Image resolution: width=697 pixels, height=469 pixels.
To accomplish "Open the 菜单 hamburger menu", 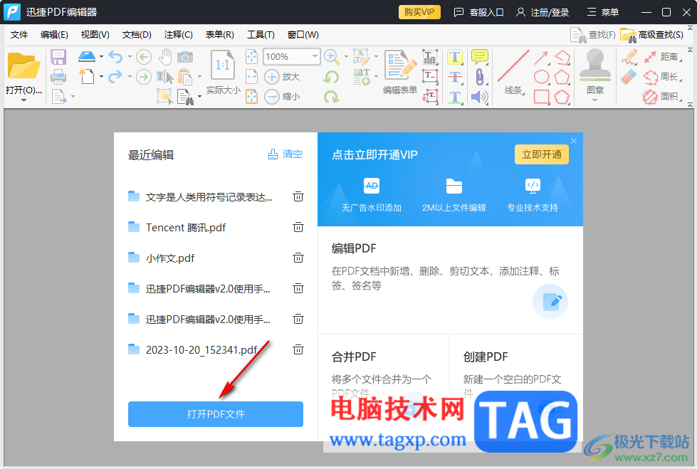I will (x=603, y=12).
